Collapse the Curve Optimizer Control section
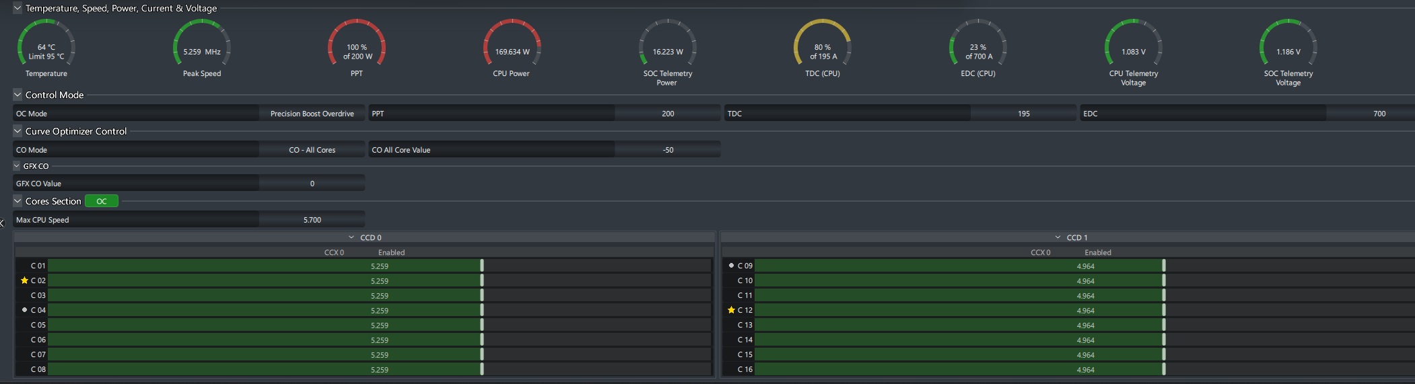The height and width of the screenshot is (384, 1415). pyautogui.click(x=18, y=131)
